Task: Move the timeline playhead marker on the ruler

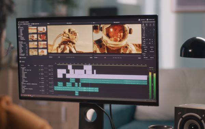Action: [x=90, y=64]
